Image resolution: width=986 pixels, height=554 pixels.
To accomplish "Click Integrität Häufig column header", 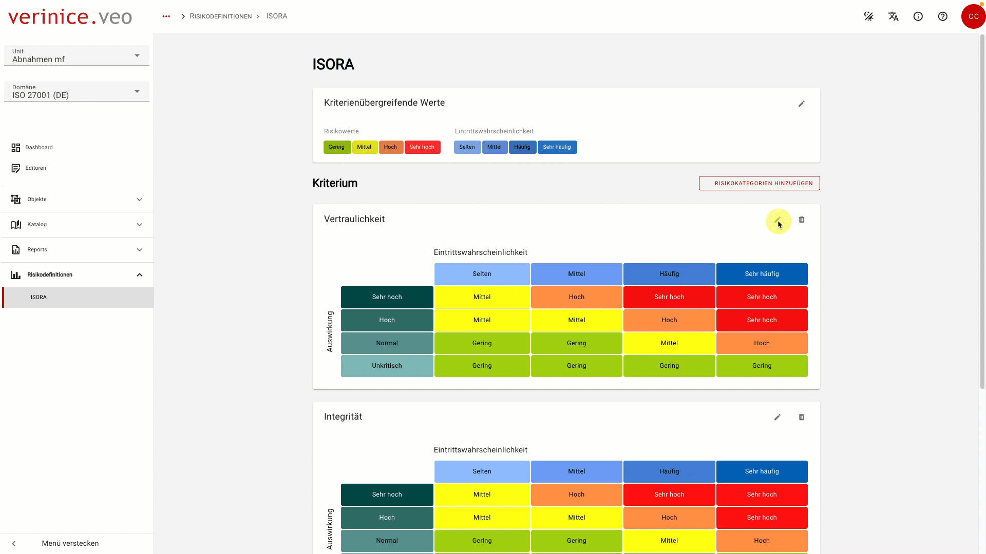I will (669, 471).
